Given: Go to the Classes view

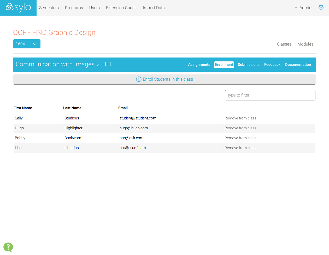Looking at the screenshot, I should (x=284, y=44).
